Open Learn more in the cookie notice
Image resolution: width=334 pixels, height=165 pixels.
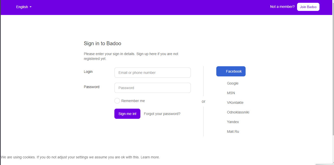pos(150,157)
